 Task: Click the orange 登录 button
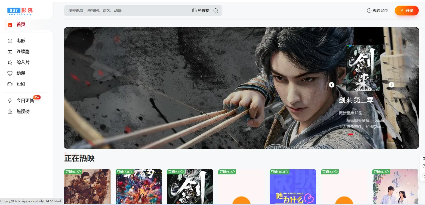406,11
